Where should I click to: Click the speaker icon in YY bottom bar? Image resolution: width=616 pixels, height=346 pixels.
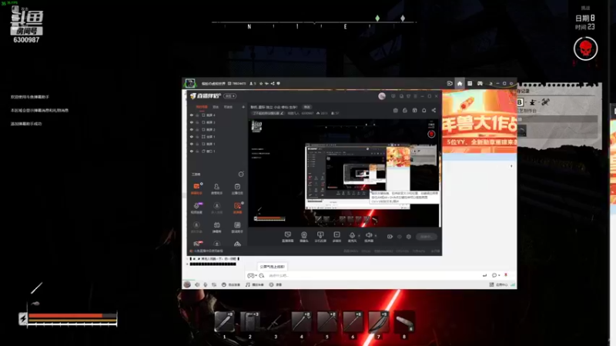tap(197, 284)
